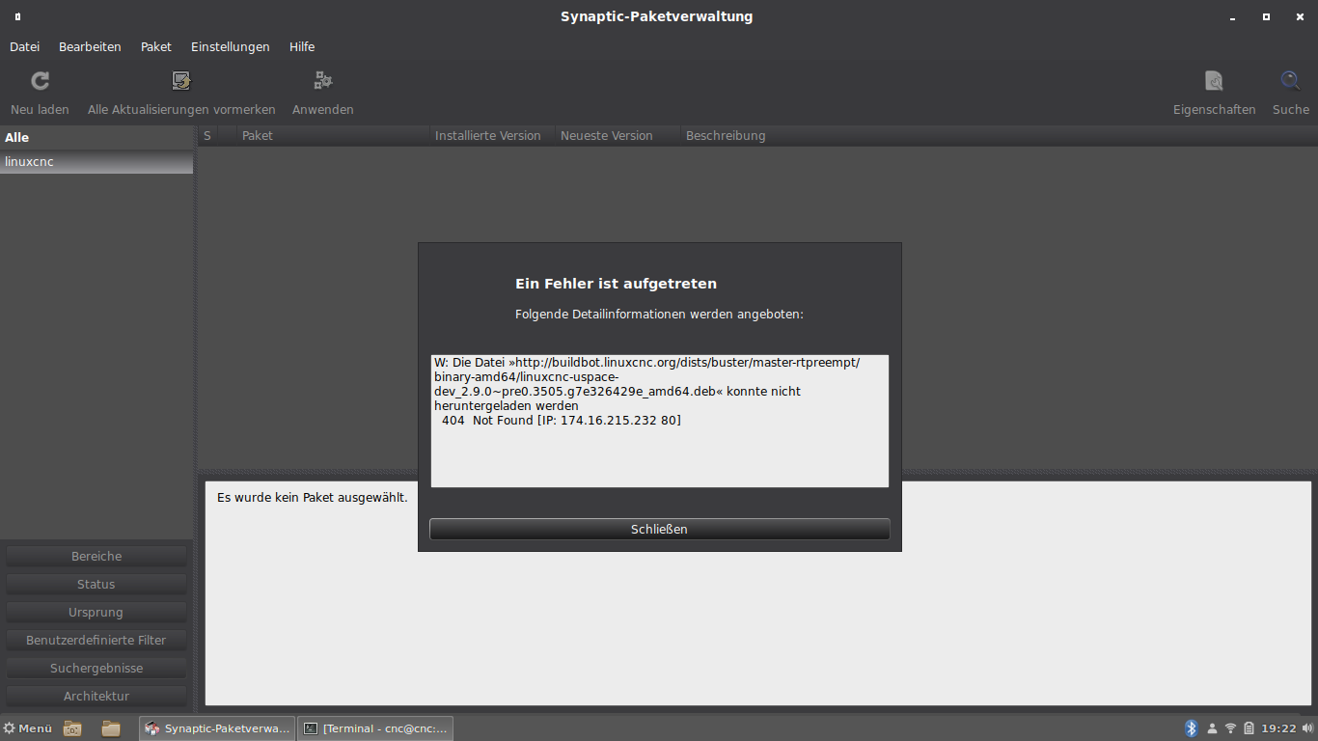Image resolution: width=1318 pixels, height=741 pixels.
Task: Click the 404 Not Found error line
Action: click(562, 421)
